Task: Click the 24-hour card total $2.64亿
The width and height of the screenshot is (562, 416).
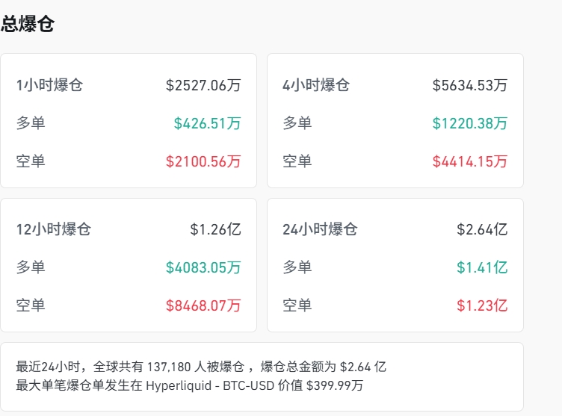Action: click(482, 229)
